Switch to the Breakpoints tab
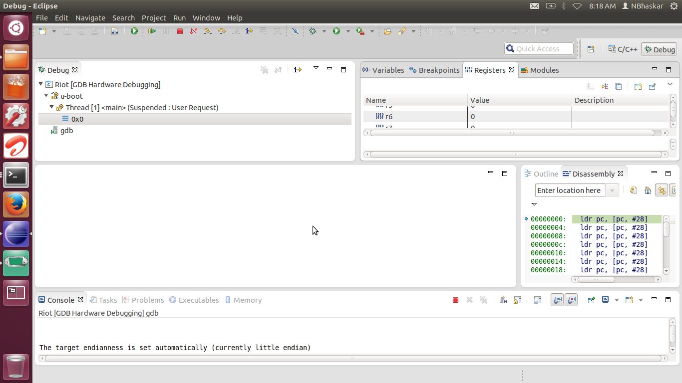The width and height of the screenshot is (682, 383). [x=434, y=70]
